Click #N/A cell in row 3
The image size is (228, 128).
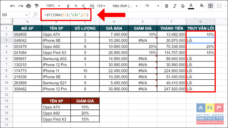[143, 40]
